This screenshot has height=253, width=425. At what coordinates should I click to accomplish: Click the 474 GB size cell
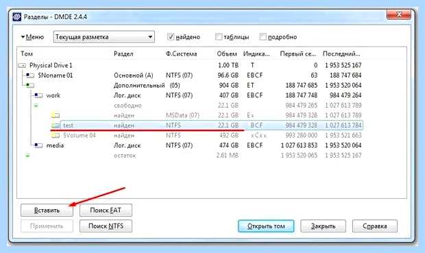[229, 145]
